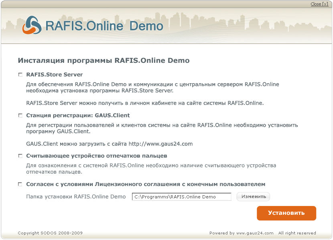Focus the installation folder path field
This screenshot has height=240, width=333.
click(x=181, y=197)
